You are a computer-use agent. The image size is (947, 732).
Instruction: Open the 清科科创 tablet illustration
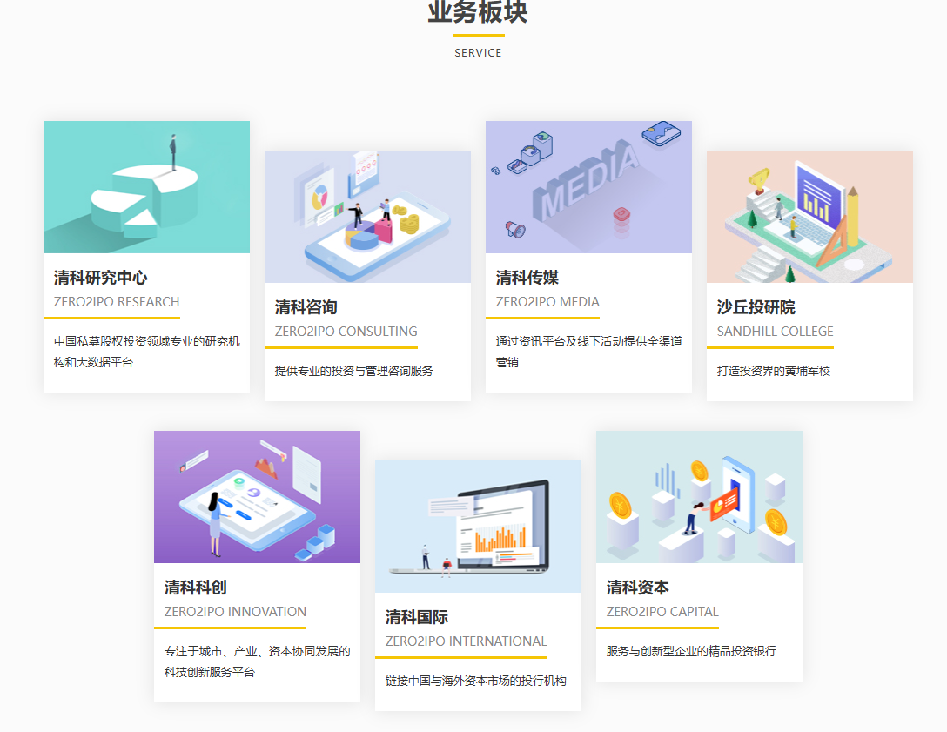pos(257,496)
